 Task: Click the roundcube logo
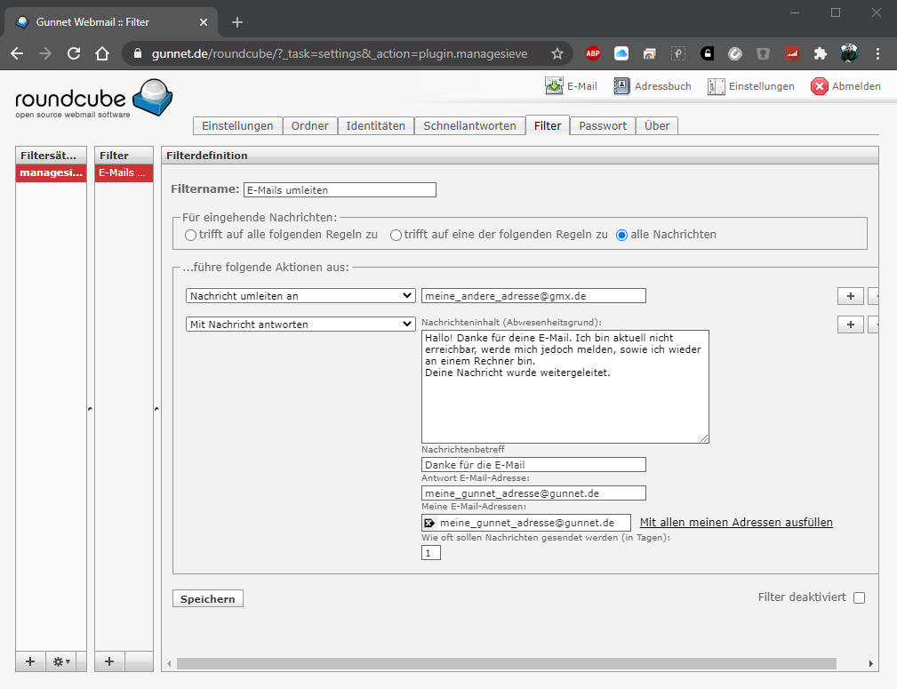coord(94,99)
